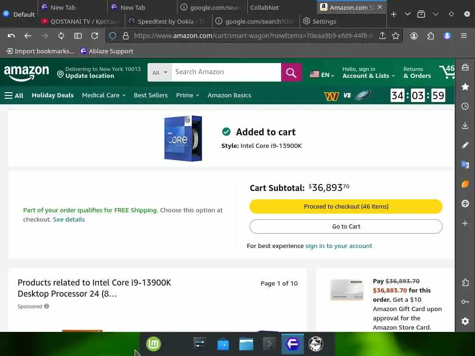This screenshot has width=475, height=356.
Task: Expand the Account & Lists menu
Action: [x=368, y=73]
